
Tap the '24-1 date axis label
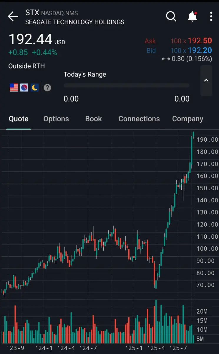pyautogui.click(x=44, y=348)
